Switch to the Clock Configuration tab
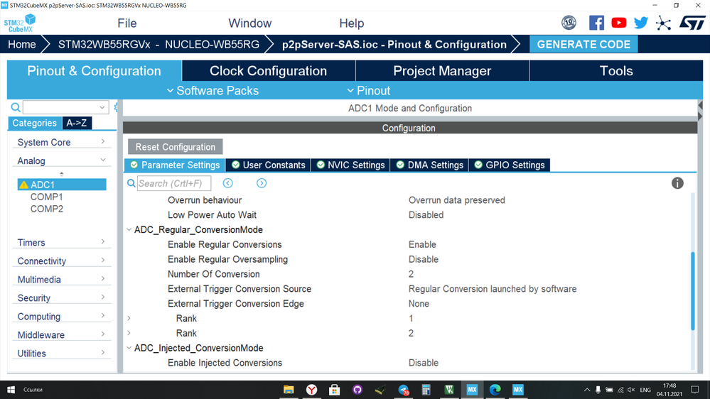Image resolution: width=710 pixels, height=399 pixels. pyautogui.click(x=269, y=71)
